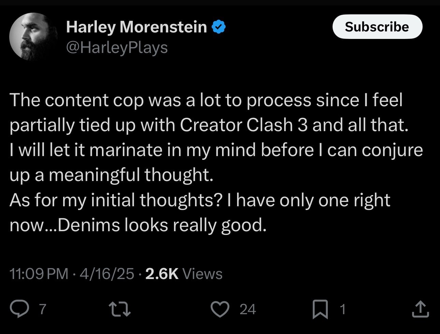Click the bookmark count number 1
This screenshot has width=440, height=334.
tap(343, 309)
